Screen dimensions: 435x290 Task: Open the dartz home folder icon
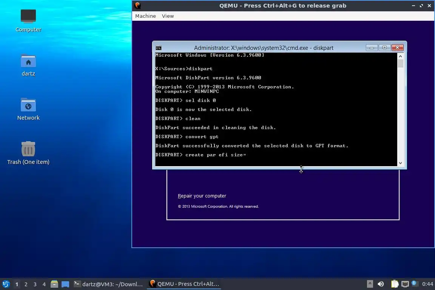tap(28, 65)
